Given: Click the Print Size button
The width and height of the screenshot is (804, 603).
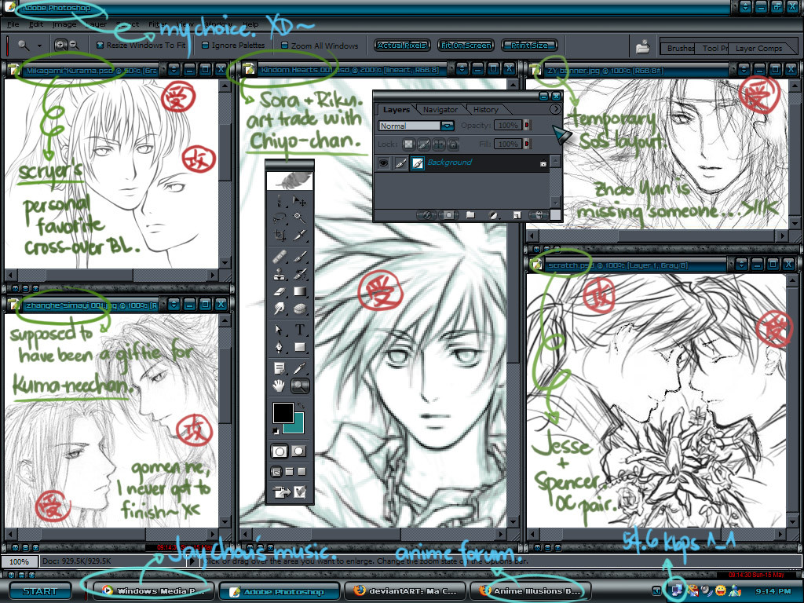Looking at the screenshot, I should pyautogui.click(x=530, y=45).
